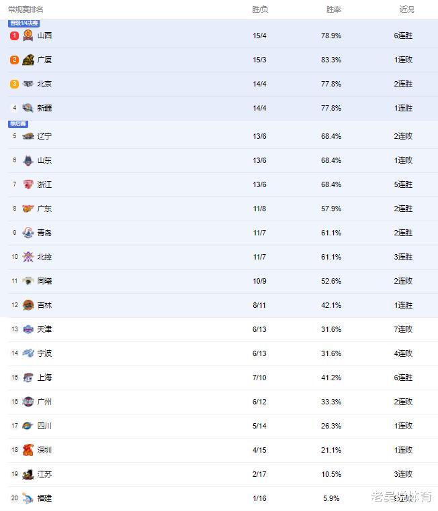
Task: Click the Shenzhen team logo icon
Action: pyautogui.click(x=28, y=450)
